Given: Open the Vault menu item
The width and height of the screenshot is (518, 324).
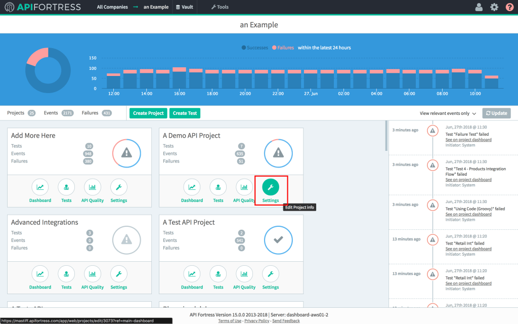Looking at the screenshot, I should 184,7.
